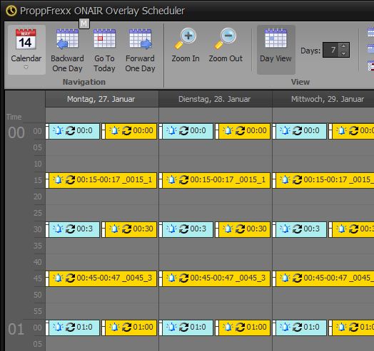Select Wednesday 00:15-00:17 entry
This screenshot has width=374, height=351.
pos(323,180)
